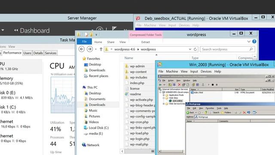275x155 pixels.
Task: Click the IIS Manager Forward arrow toolbar icon
Action: [164, 85]
